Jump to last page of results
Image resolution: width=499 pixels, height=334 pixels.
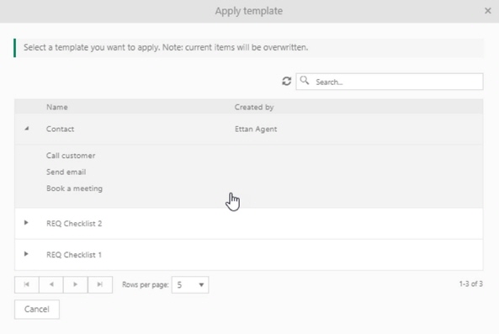pyautogui.click(x=100, y=284)
